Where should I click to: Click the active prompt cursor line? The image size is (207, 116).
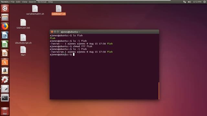click(x=62, y=54)
